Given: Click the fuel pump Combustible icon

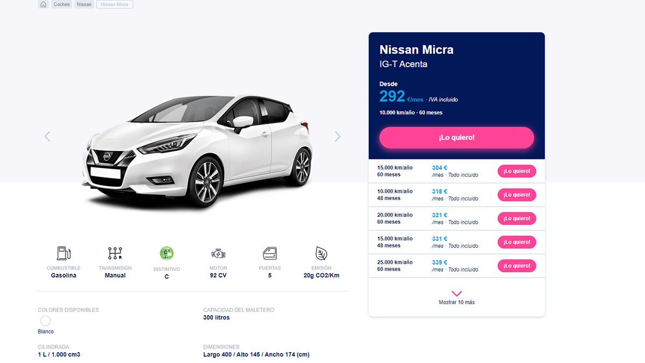Looking at the screenshot, I should [63, 253].
